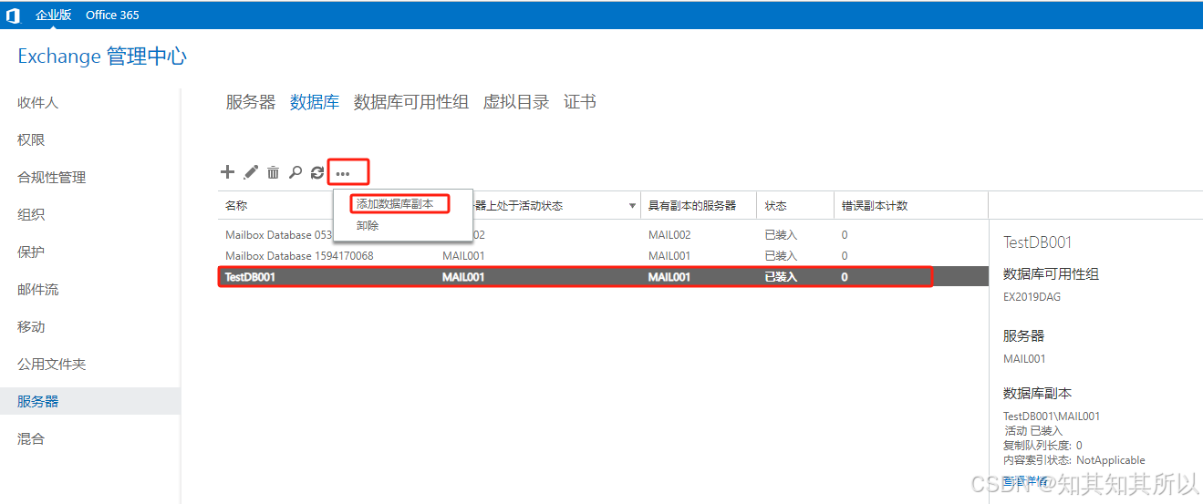Refresh the database list
Screen dimensions: 1203x504
(x=317, y=171)
